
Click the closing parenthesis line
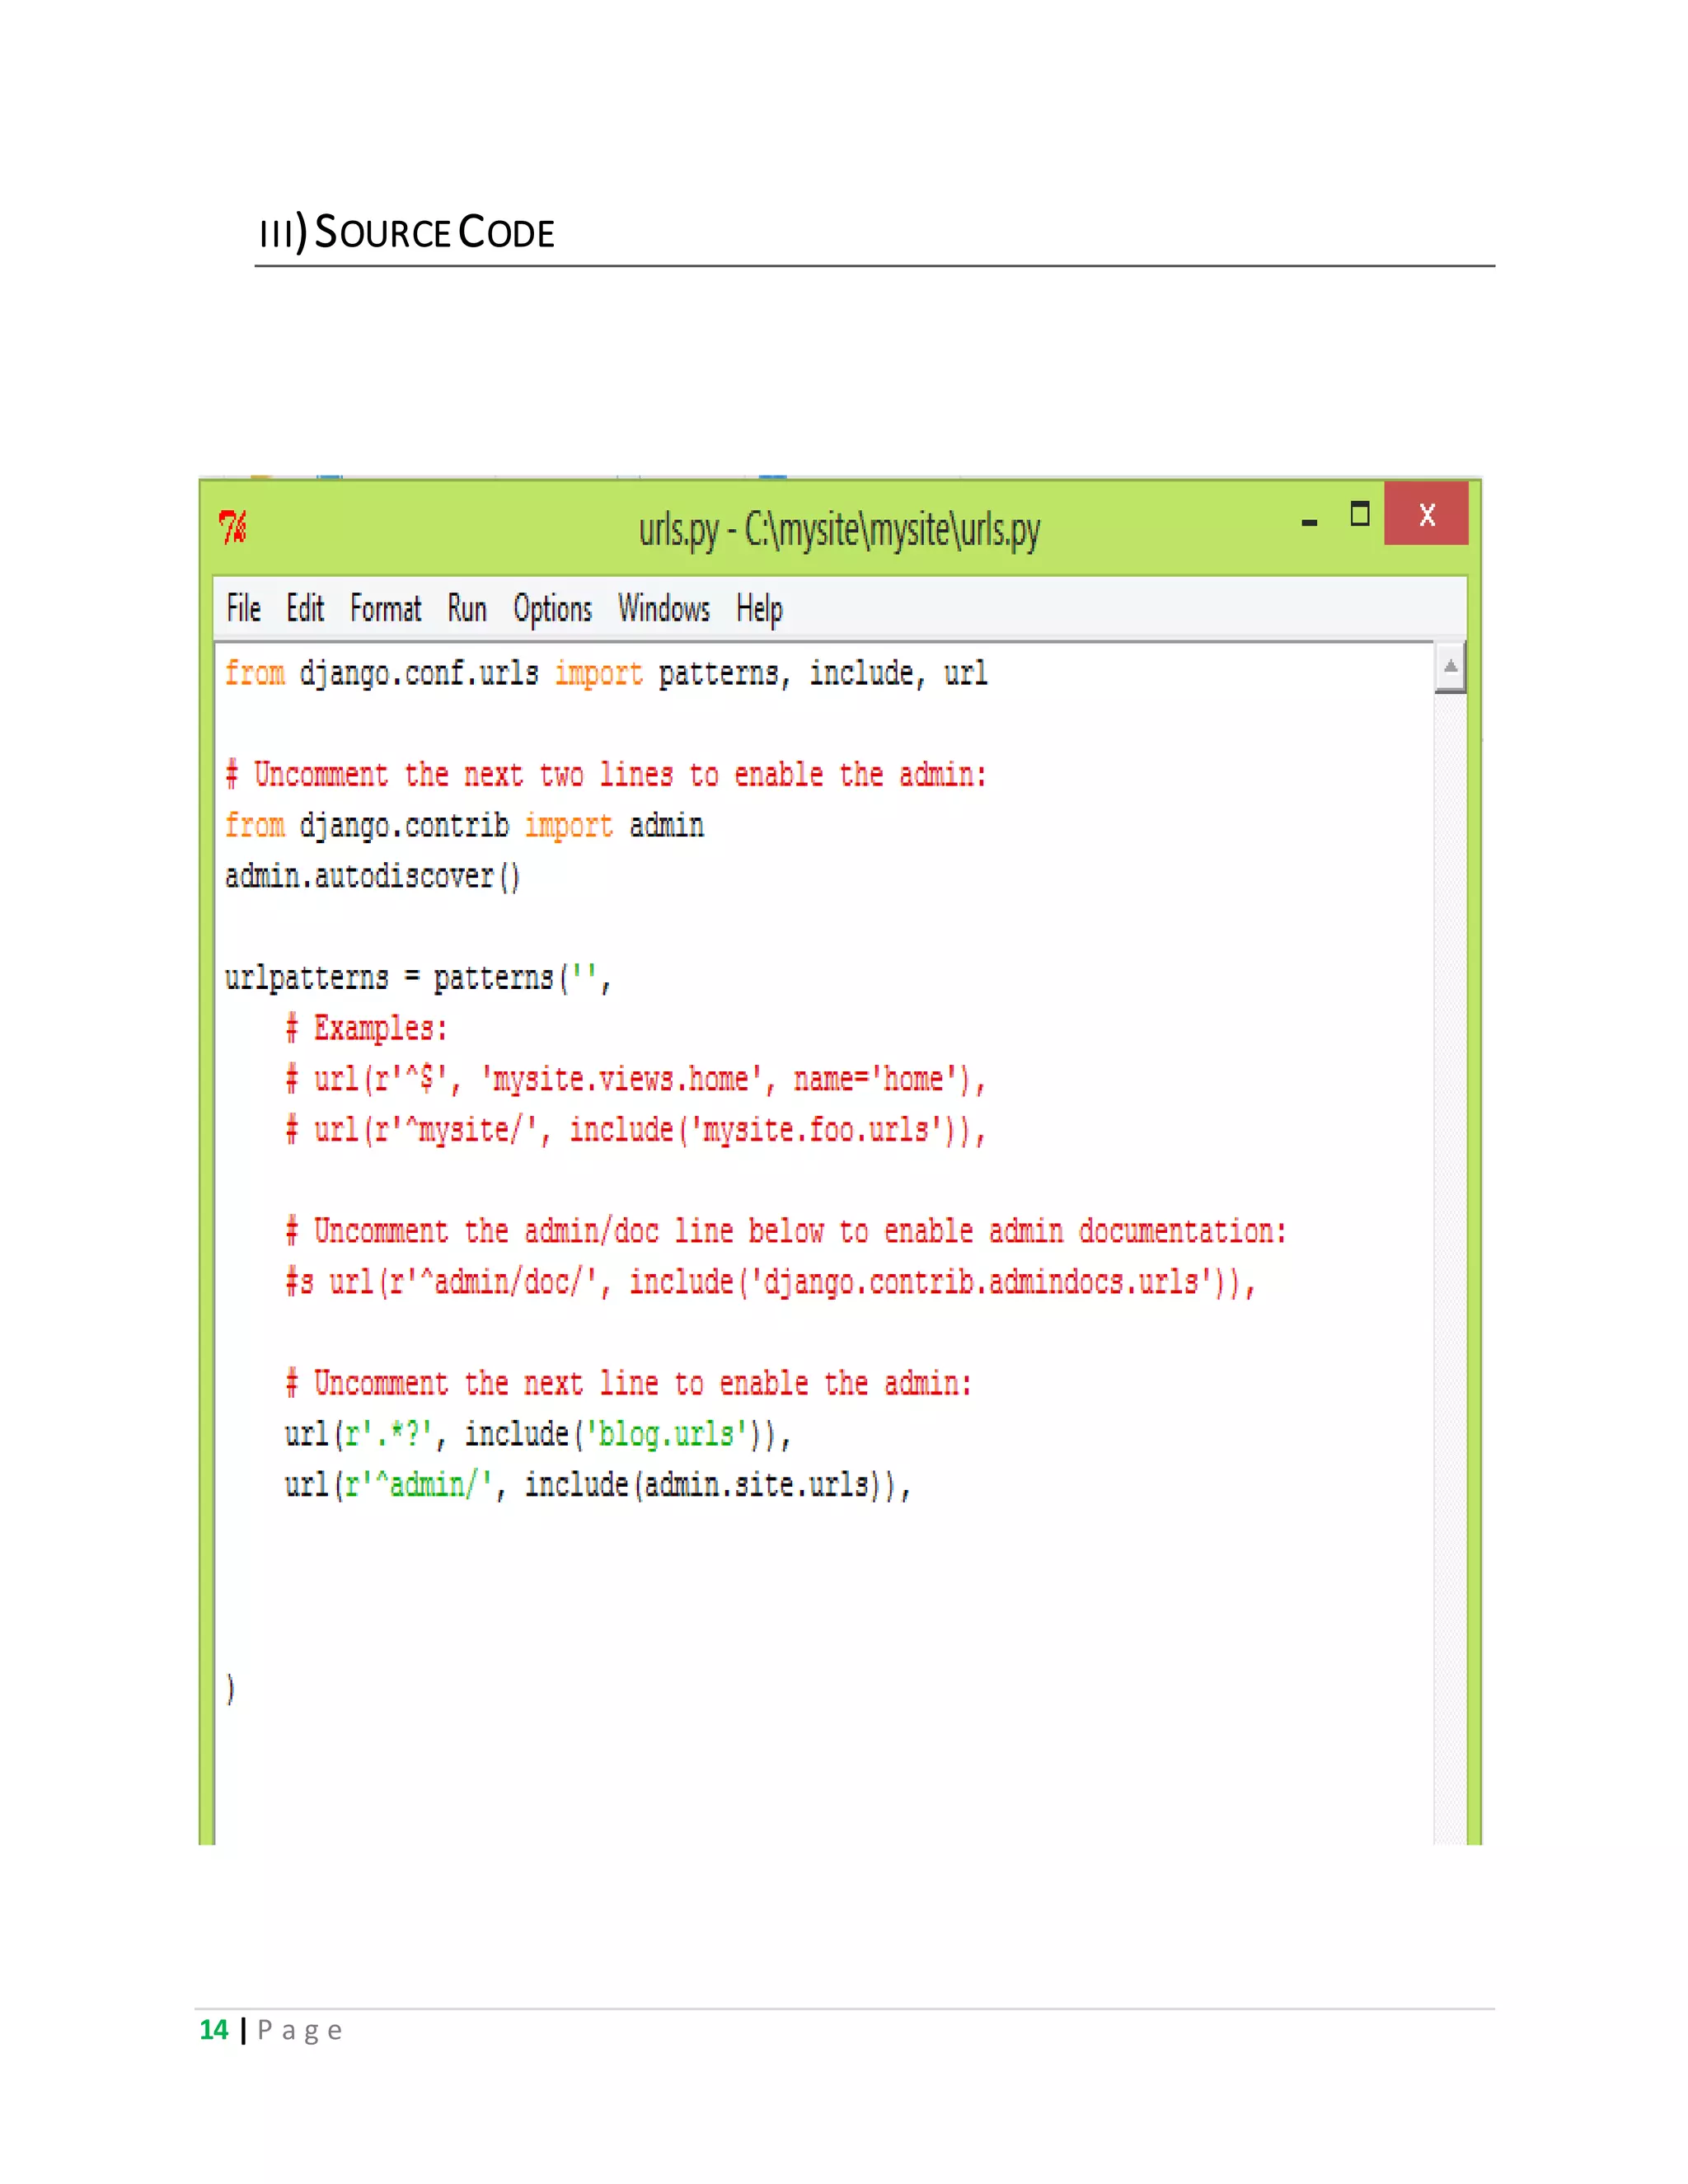point(231,1688)
